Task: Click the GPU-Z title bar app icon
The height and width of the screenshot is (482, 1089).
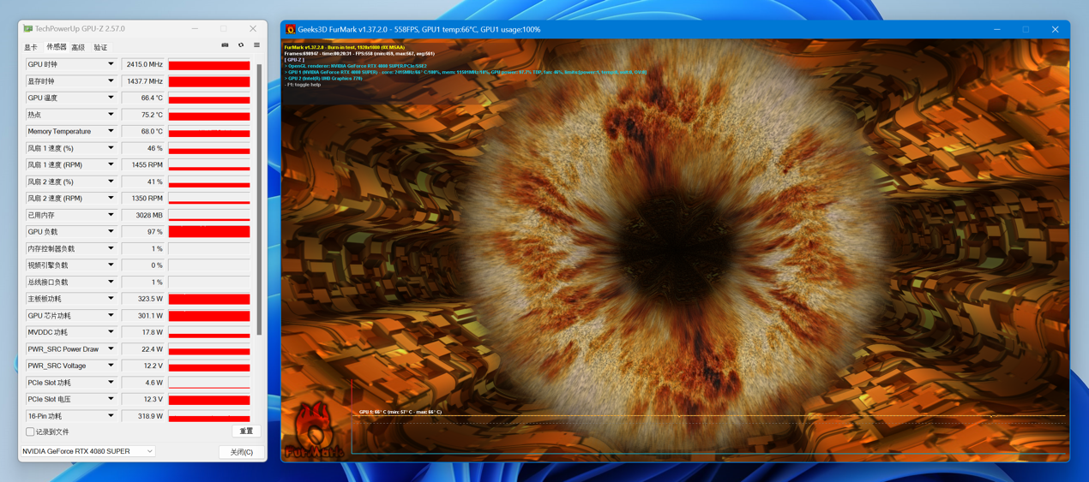Action: (x=27, y=29)
